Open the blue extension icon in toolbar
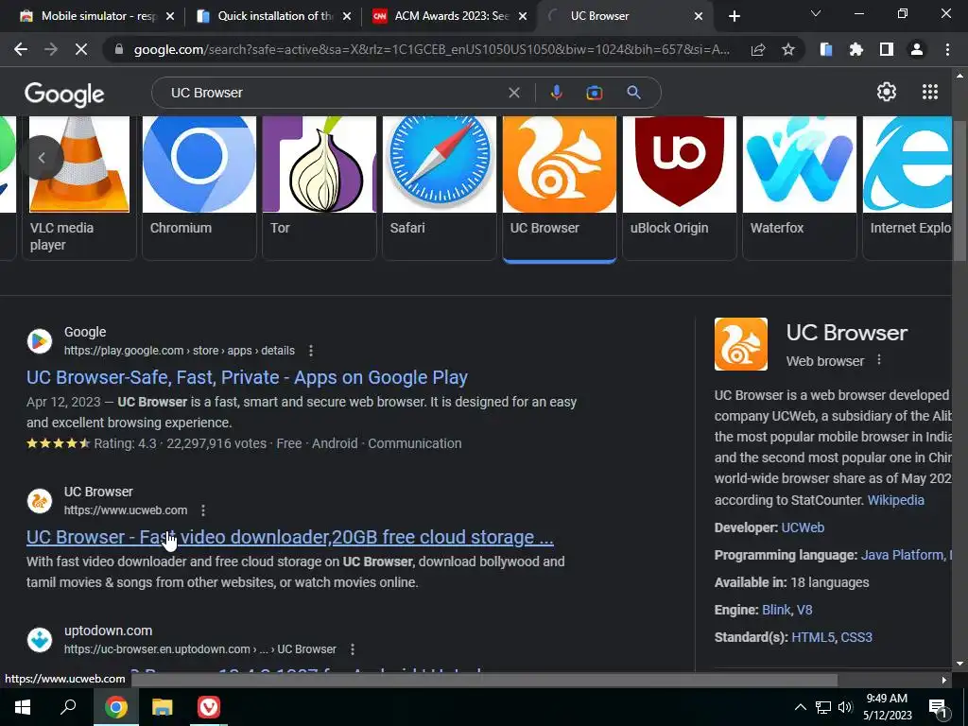The height and width of the screenshot is (726, 968). pos(825,49)
